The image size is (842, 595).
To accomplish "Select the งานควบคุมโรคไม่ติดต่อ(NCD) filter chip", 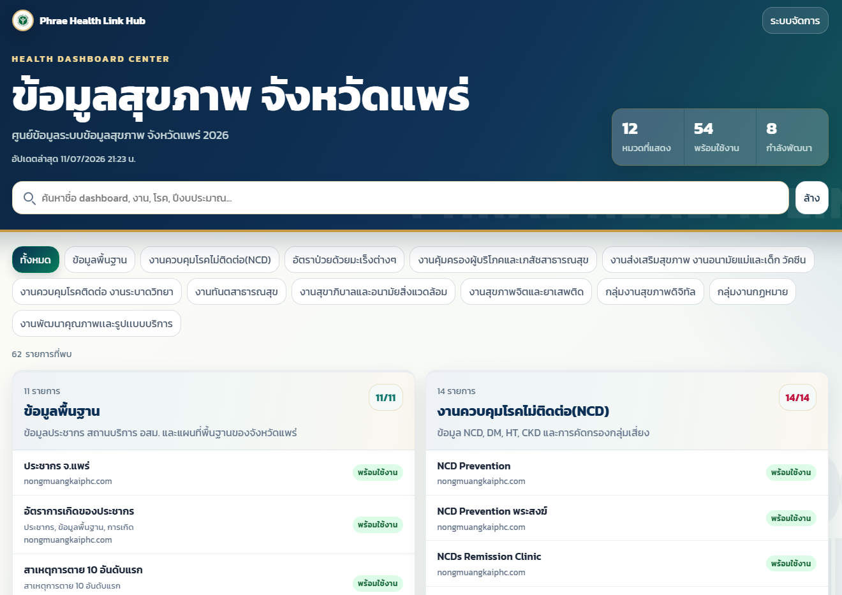I will (x=210, y=260).
